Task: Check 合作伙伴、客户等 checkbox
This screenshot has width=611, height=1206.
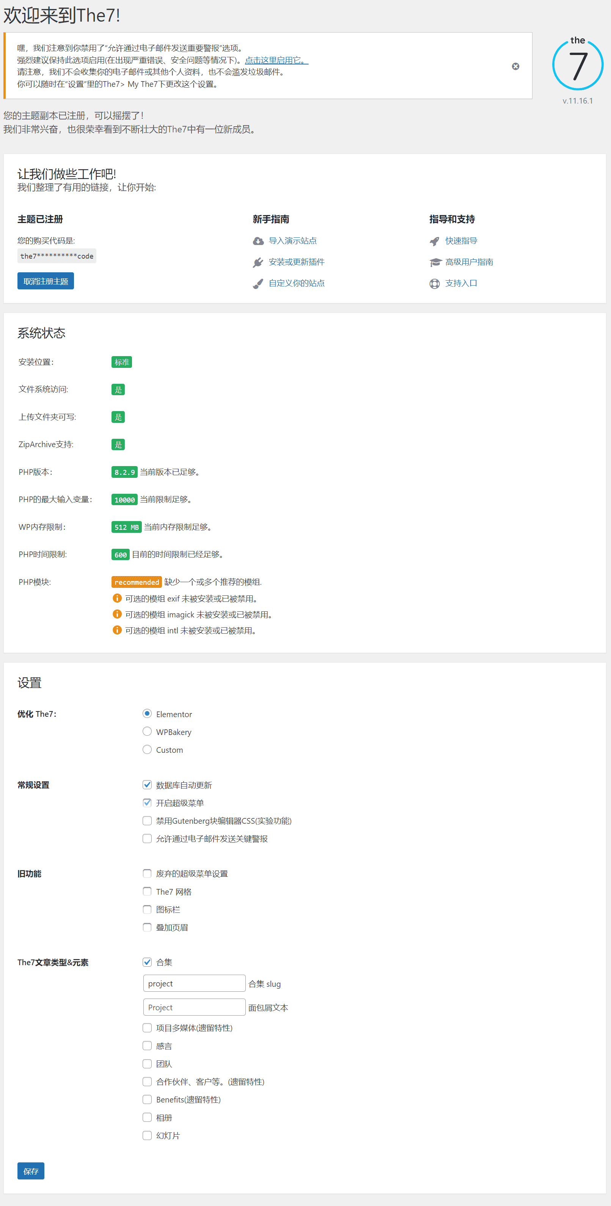Action: [147, 1082]
